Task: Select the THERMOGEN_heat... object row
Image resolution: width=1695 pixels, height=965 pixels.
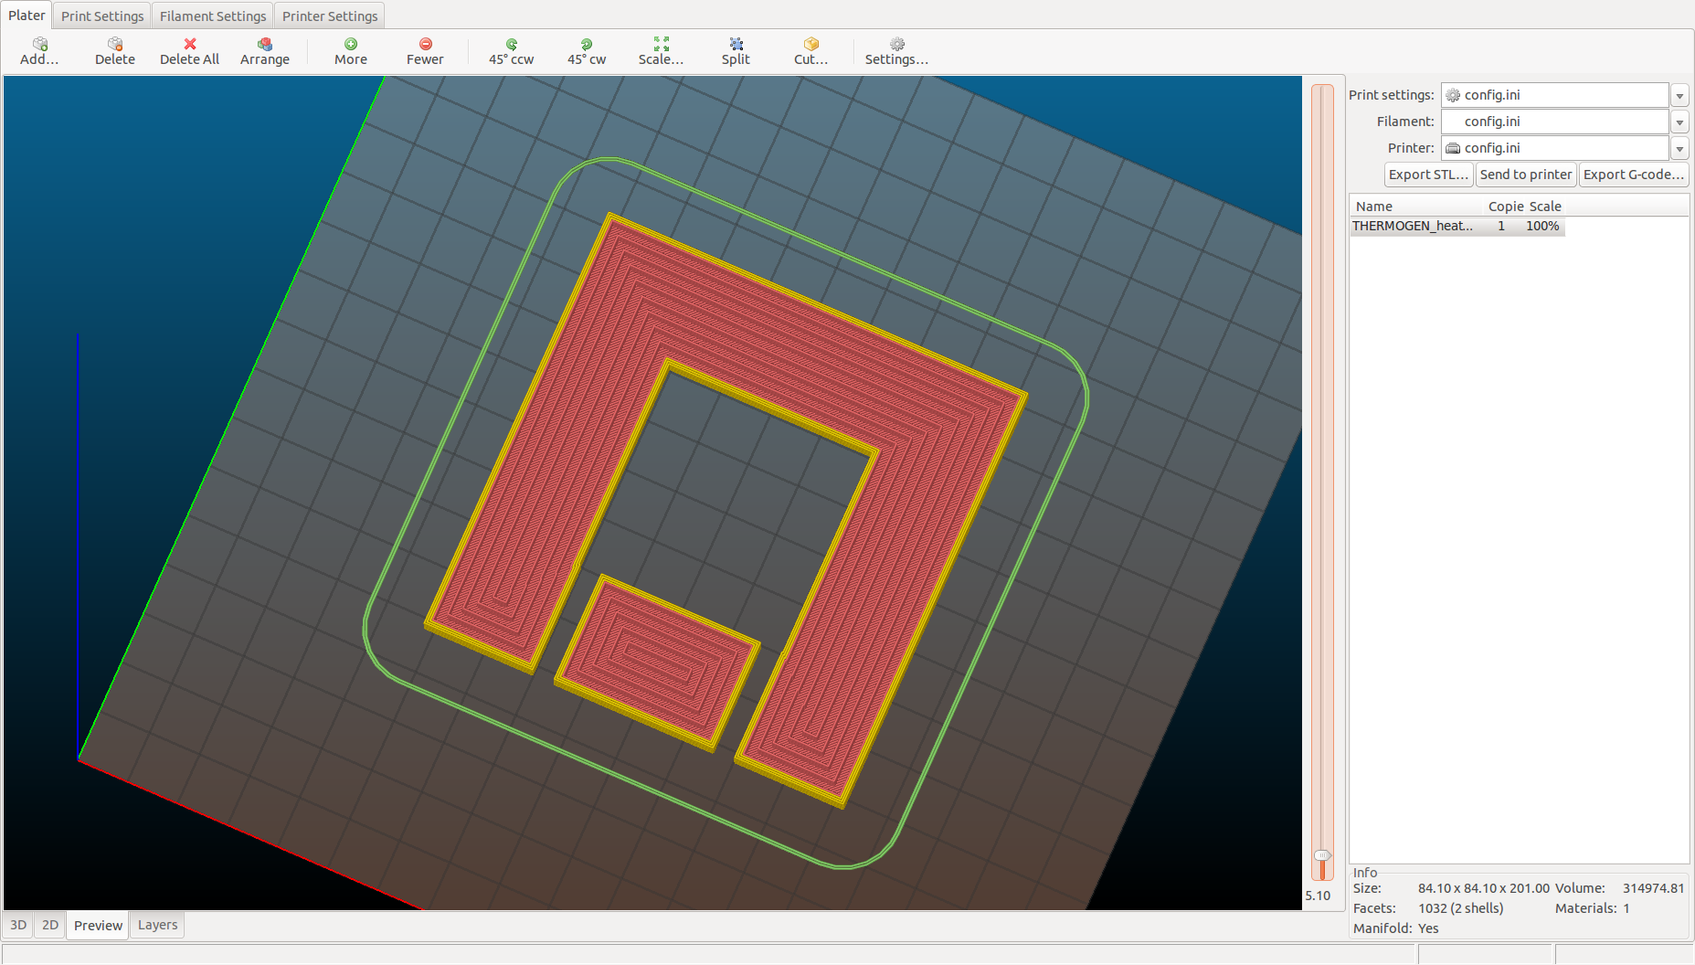Action: [x=1457, y=226]
